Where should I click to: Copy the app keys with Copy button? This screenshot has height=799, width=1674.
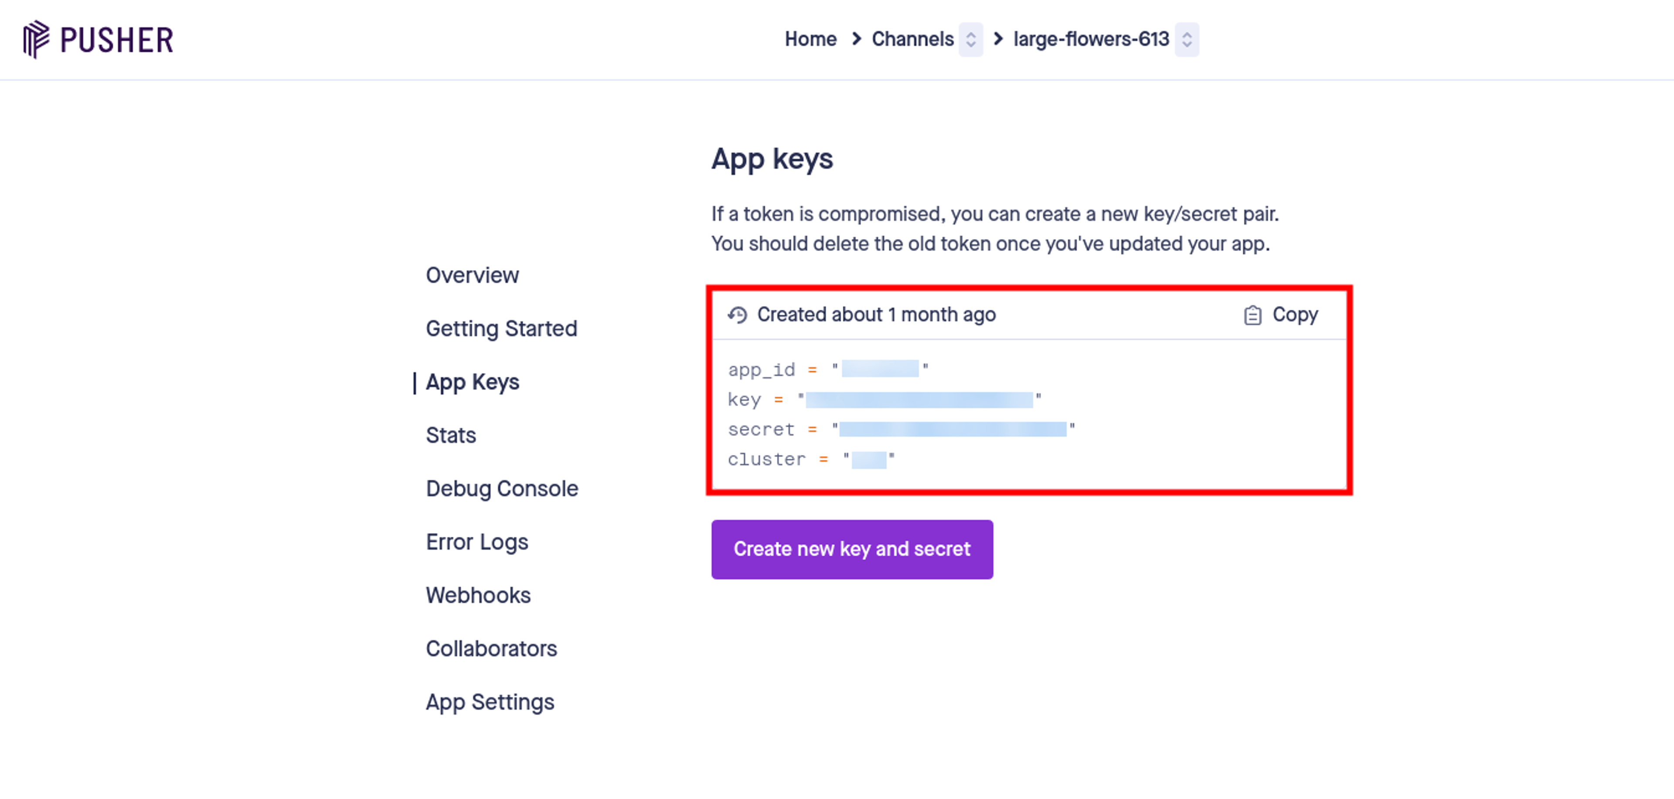(1280, 315)
